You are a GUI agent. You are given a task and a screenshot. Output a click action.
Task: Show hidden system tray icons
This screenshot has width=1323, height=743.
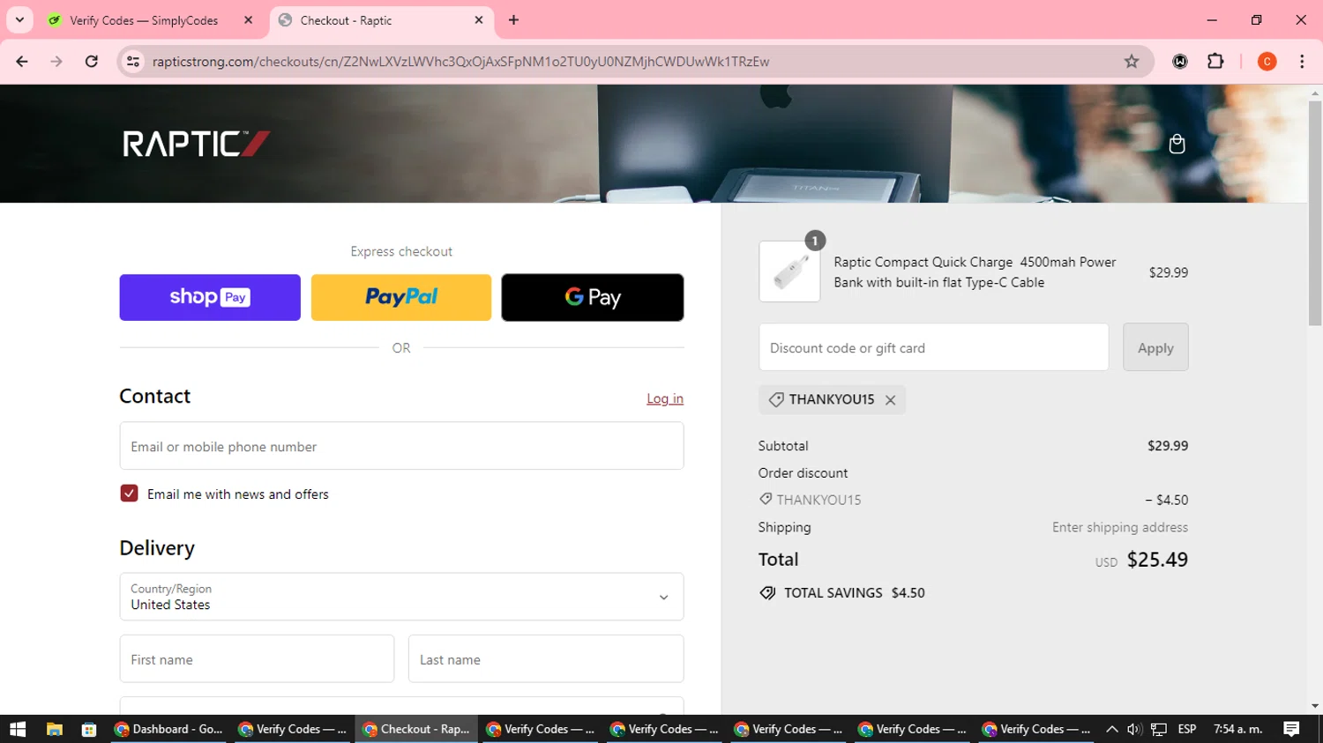(x=1111, y=729)
